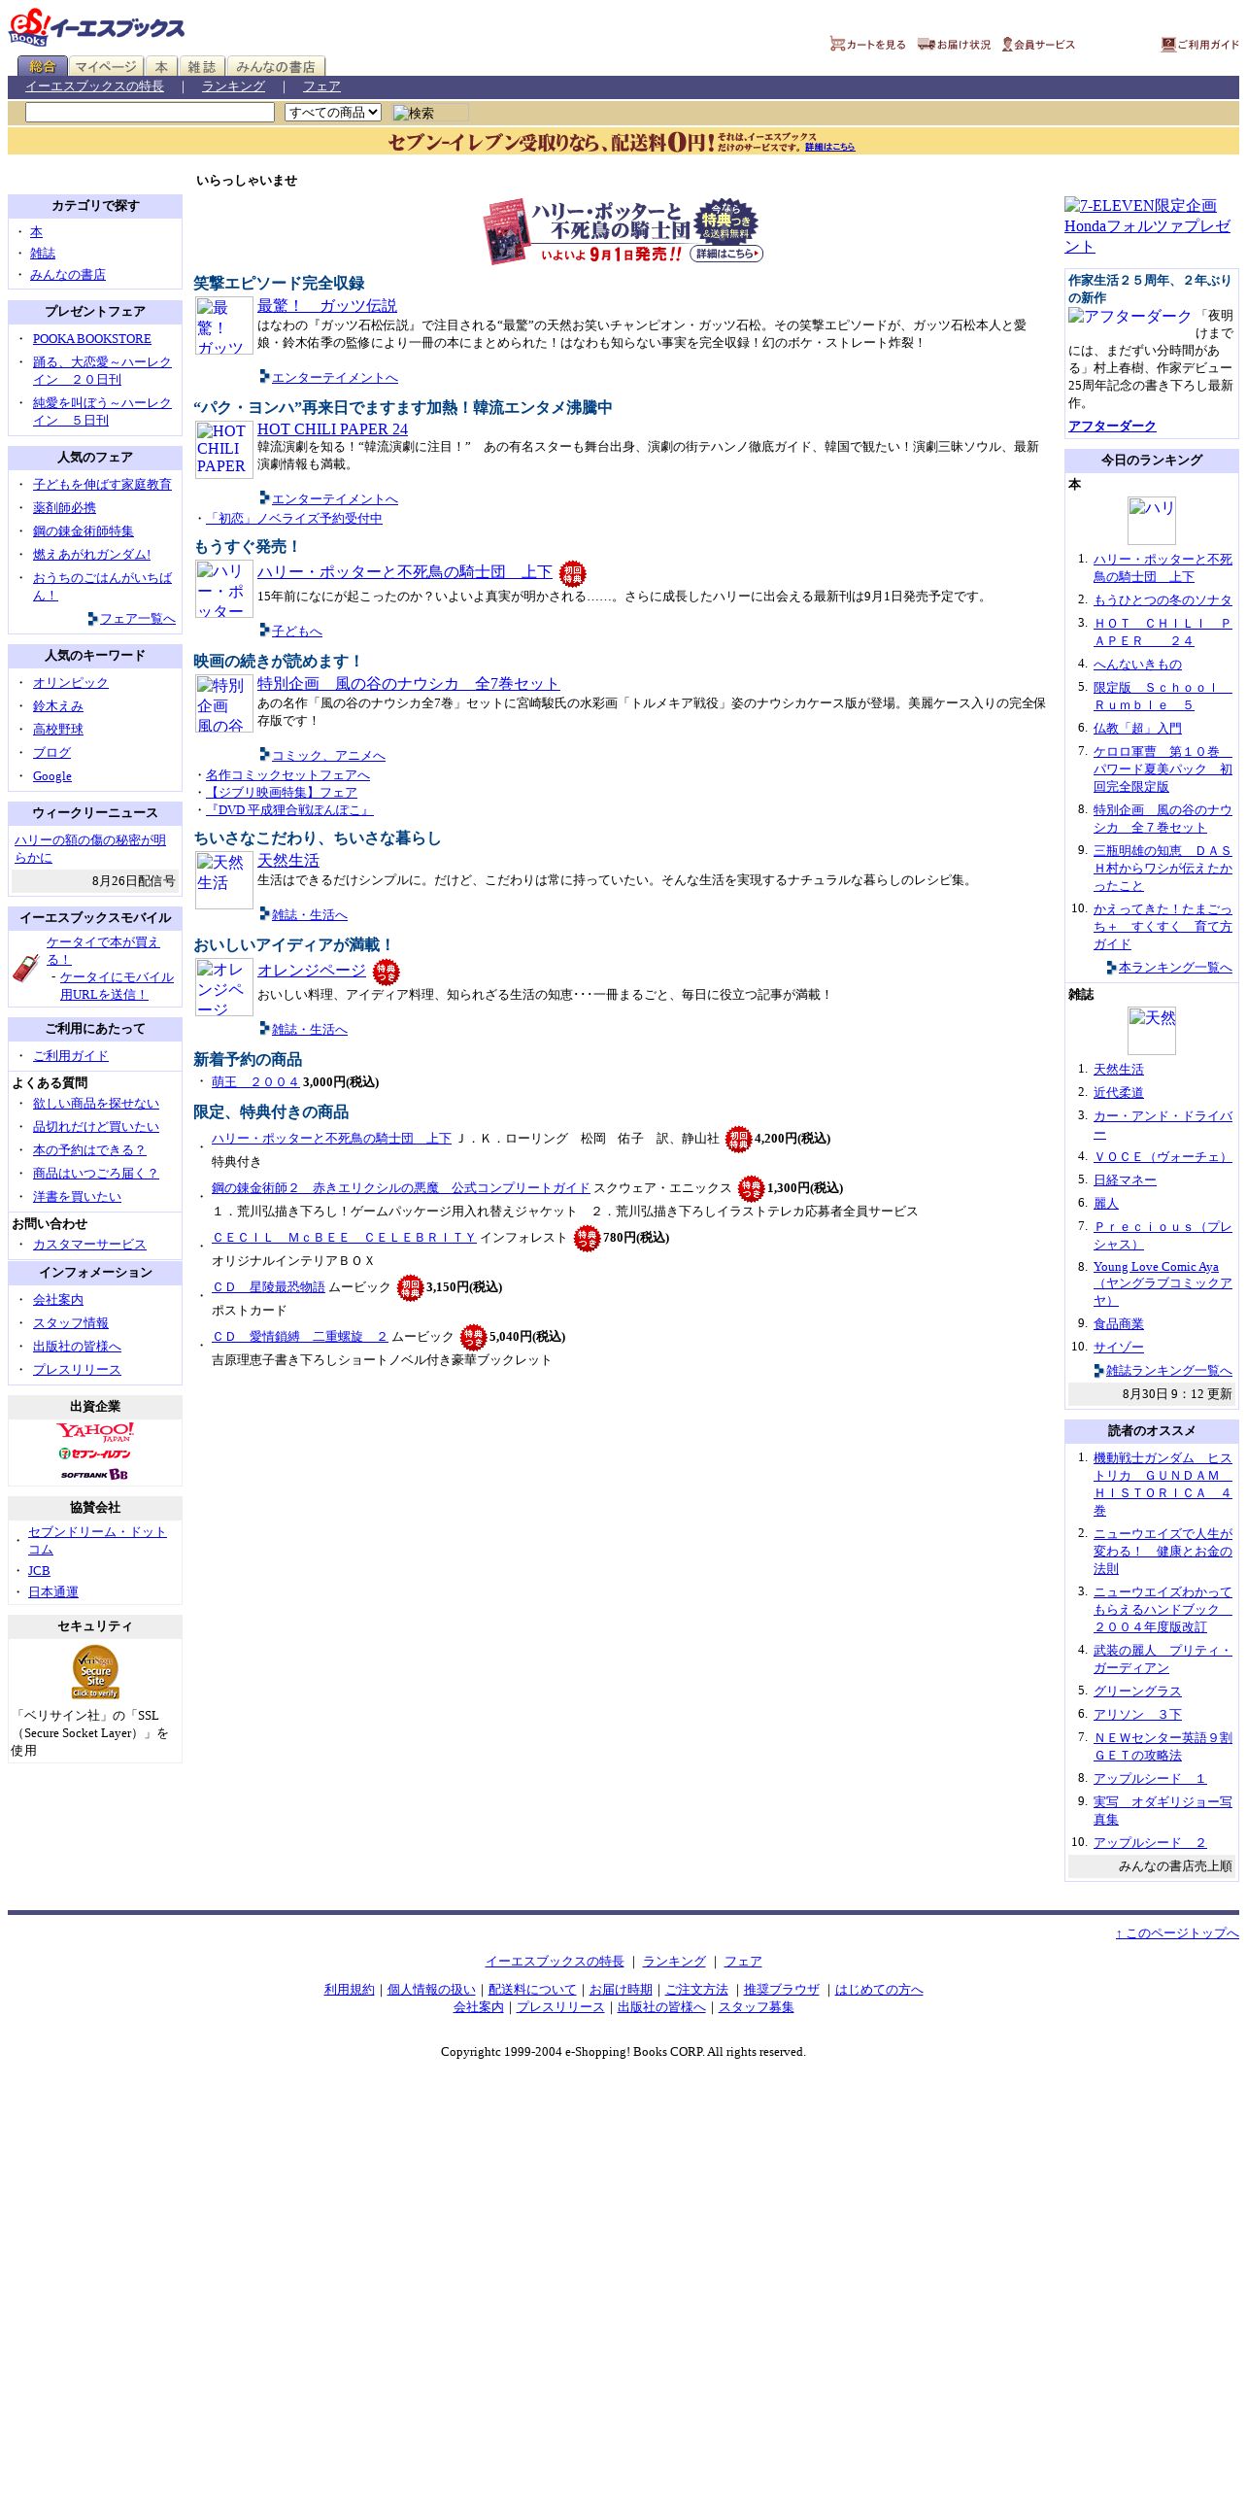Click the 天然生活 thumbnail in main column

[224, 880]
